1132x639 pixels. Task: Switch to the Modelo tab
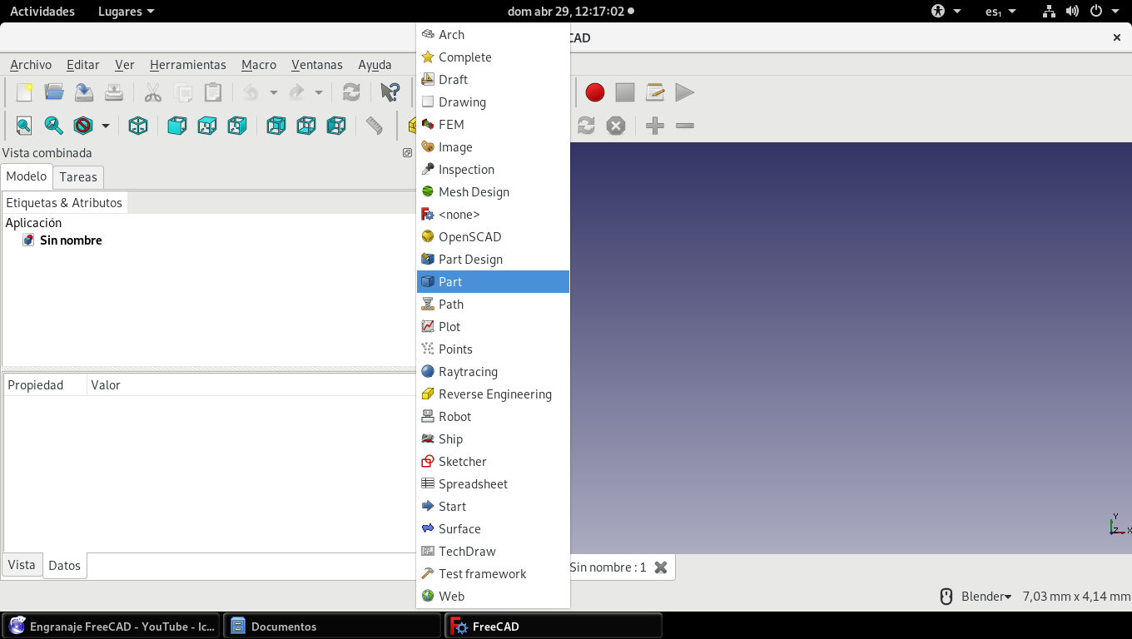coord(27,176)
